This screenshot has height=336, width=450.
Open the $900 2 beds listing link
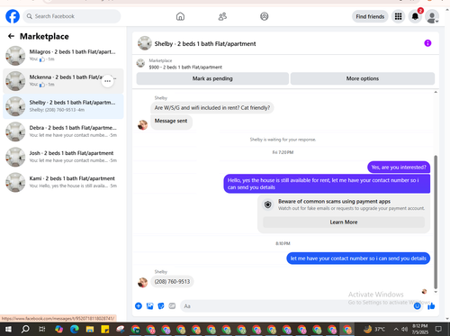point(185,67)
